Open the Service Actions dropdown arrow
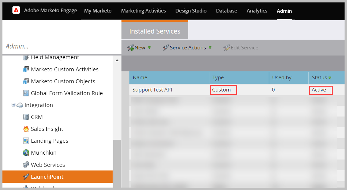 (210, 48)
